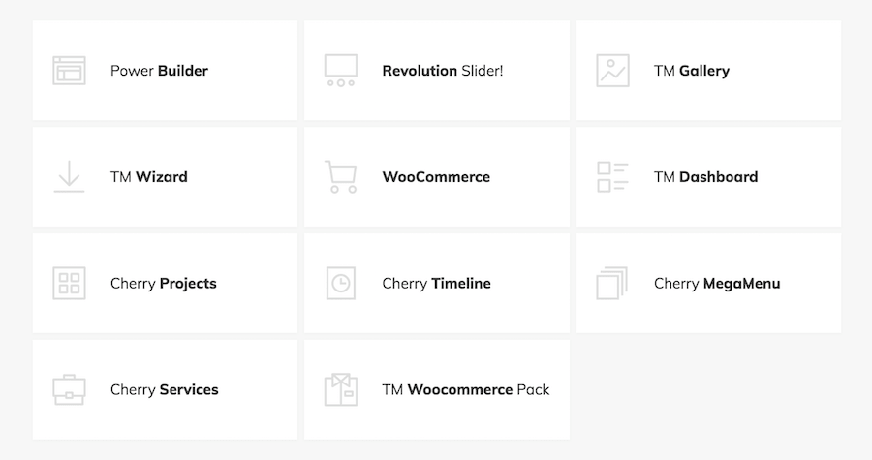Click the Cherry Timeline clock icon
Image resolution: width=872 pixels, height=460 pixels.
[x=341, y=284]
